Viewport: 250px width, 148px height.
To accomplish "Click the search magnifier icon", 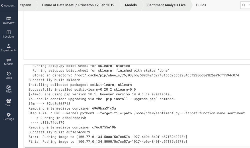I will 244,5.
